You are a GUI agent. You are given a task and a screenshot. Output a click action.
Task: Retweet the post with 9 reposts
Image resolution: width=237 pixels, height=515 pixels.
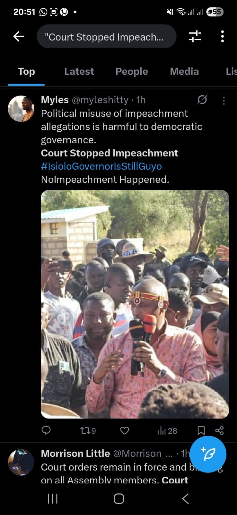click(88, 431)
